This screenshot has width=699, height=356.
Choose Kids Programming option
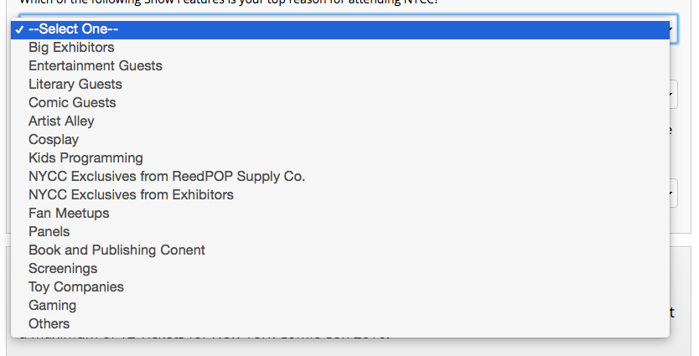[x=340, y=158]
